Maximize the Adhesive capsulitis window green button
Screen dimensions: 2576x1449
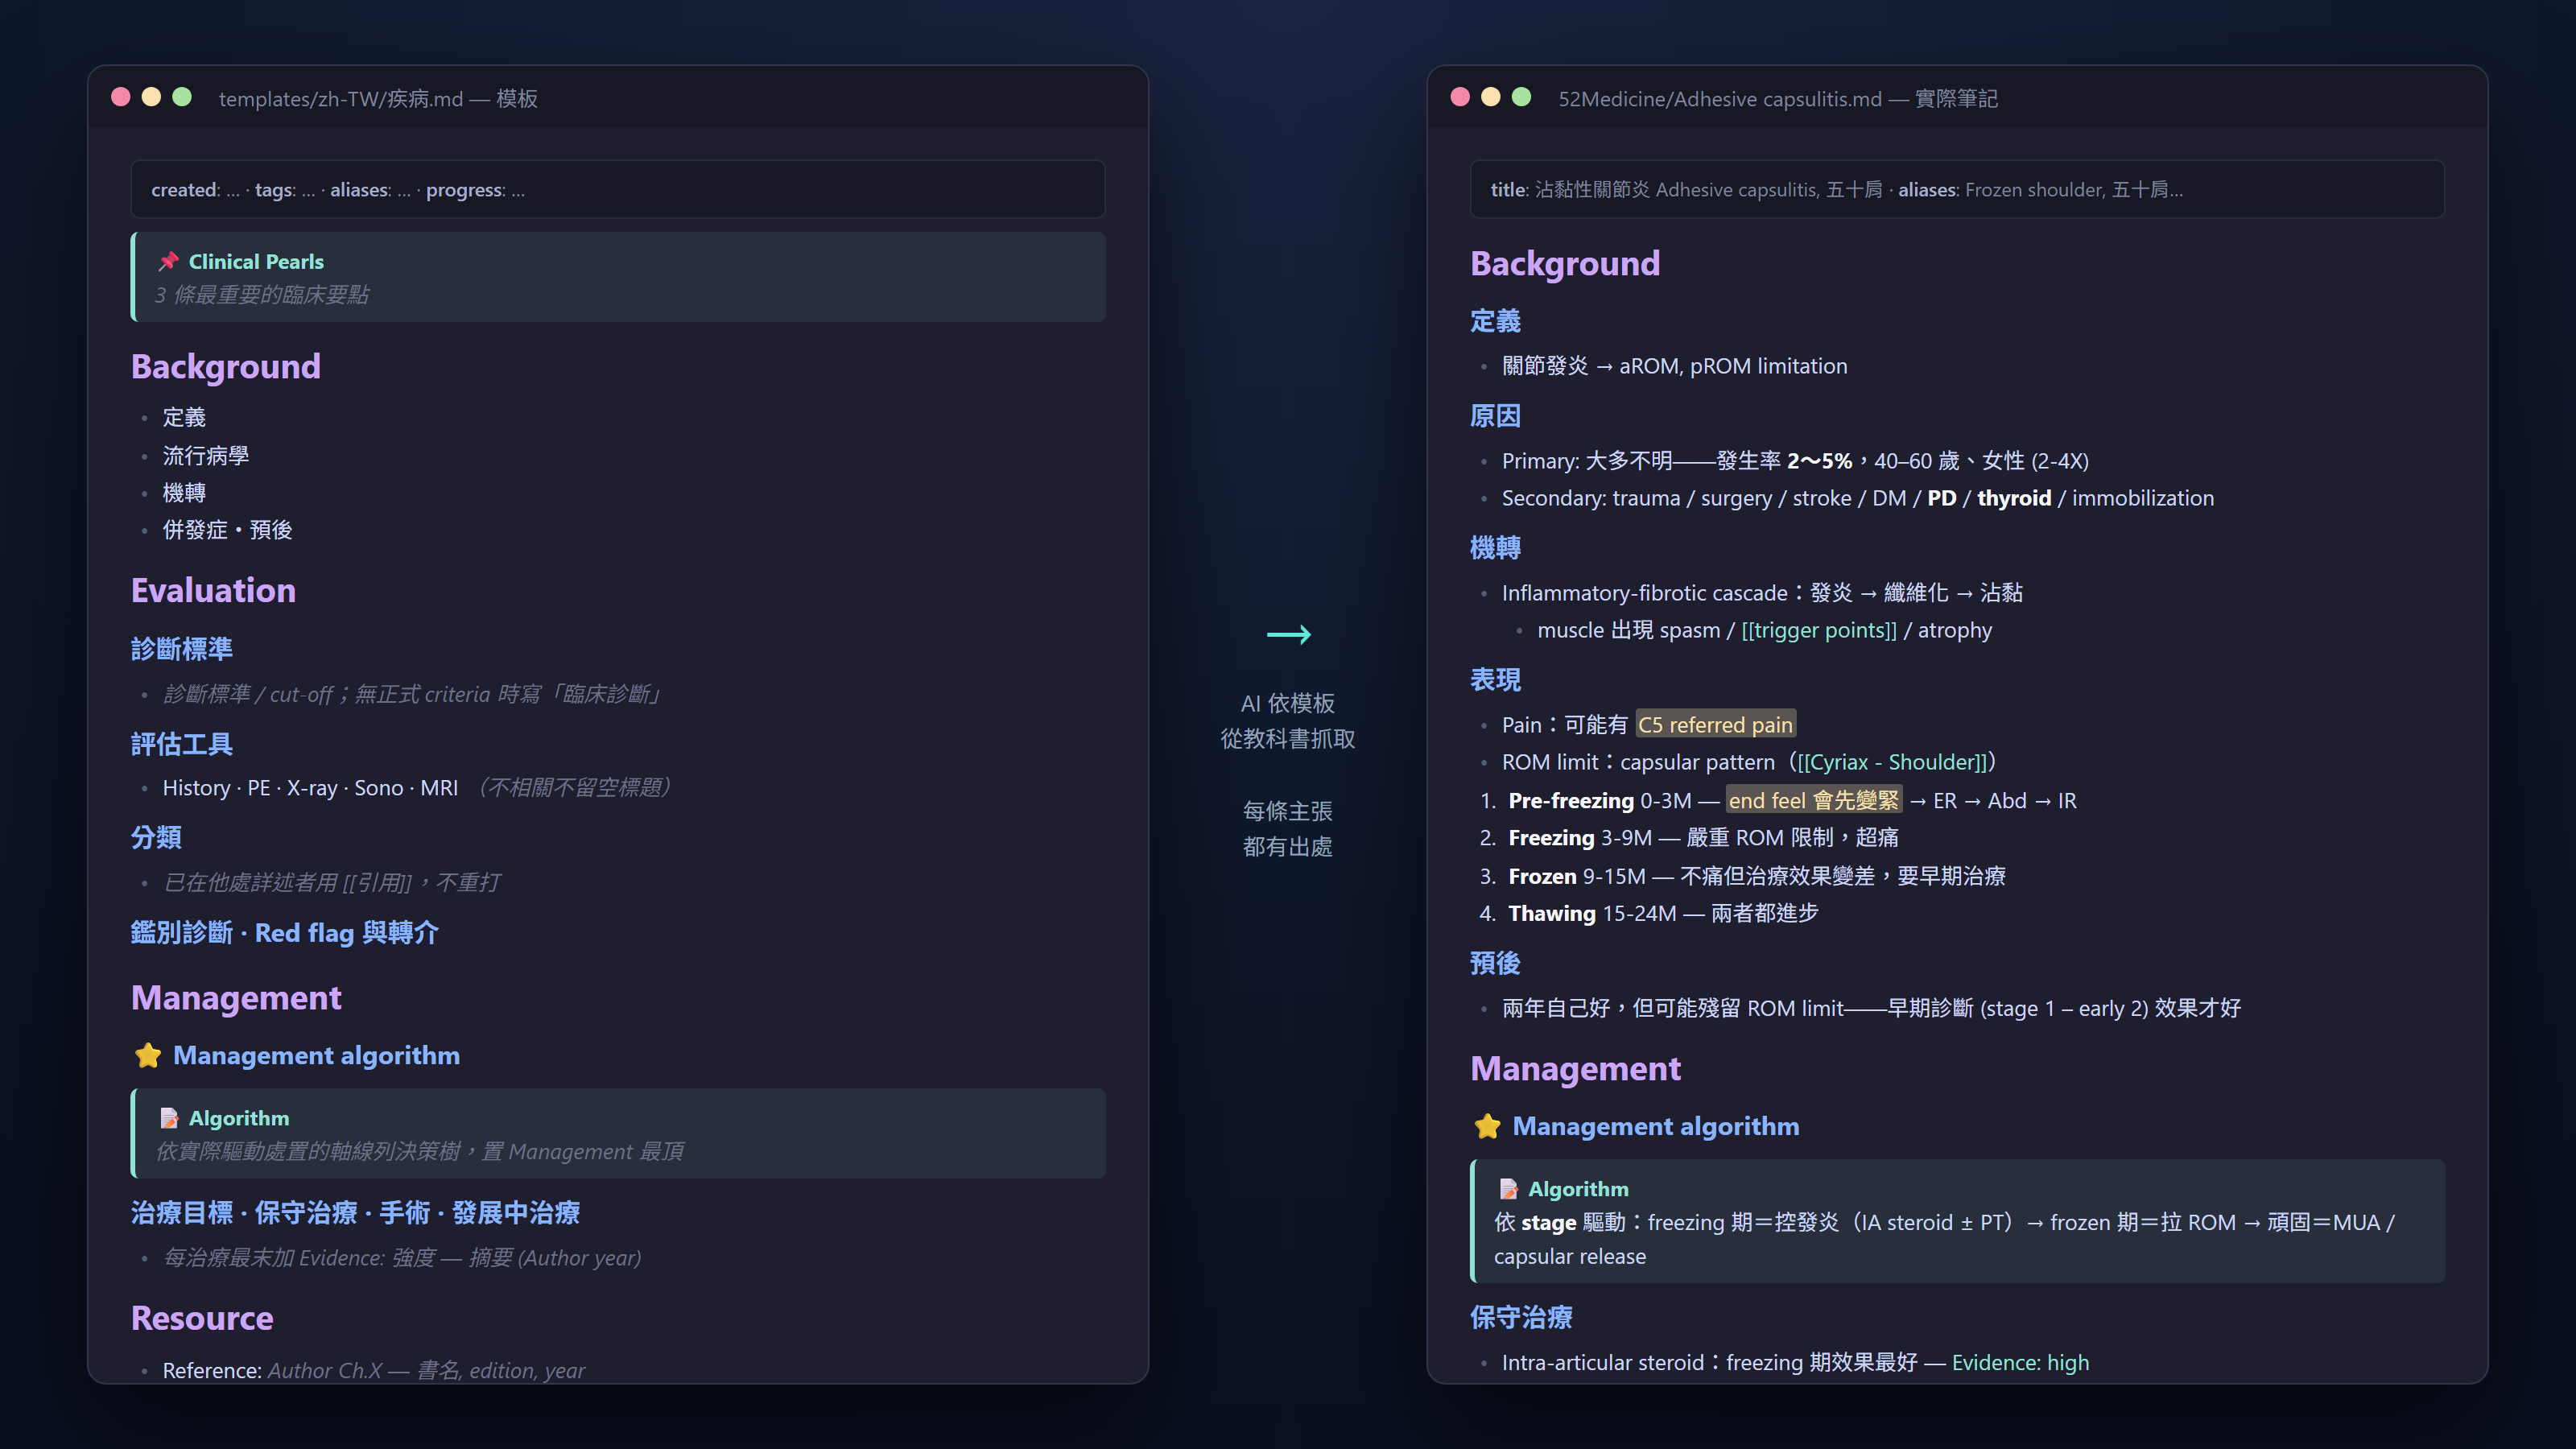tap(1521, 97)
